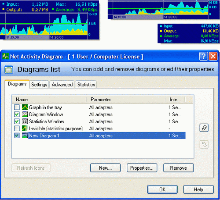Click All adapters in Diagram Window row
Viewport: 220px width, 200px height.
click(101, 114)
